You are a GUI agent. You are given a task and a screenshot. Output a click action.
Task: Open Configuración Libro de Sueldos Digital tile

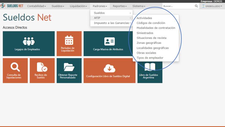(x=109, y=71)
